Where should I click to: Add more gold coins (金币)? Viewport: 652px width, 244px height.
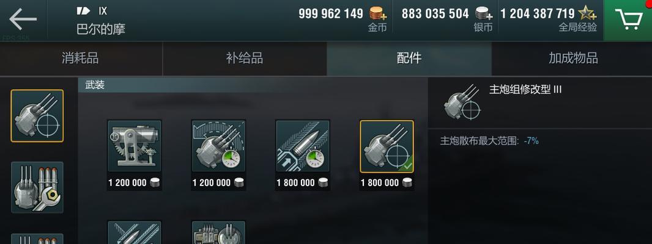click(x=378, y=13)
